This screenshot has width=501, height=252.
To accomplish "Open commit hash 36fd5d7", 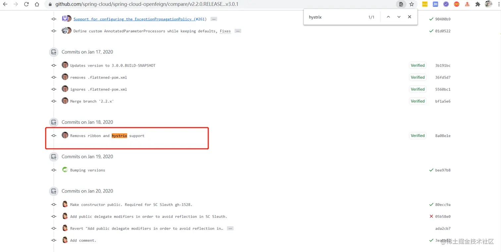I will pyautogui.click(x=443, y=78).
